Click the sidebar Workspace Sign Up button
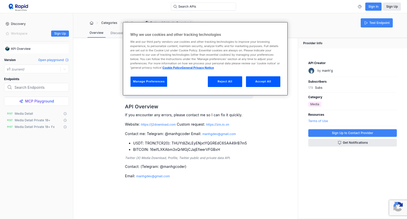Screen dimensions: 407x219 pos(60,34)
